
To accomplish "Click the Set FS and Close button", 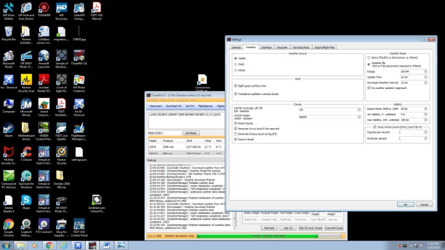I will point(310,228).
